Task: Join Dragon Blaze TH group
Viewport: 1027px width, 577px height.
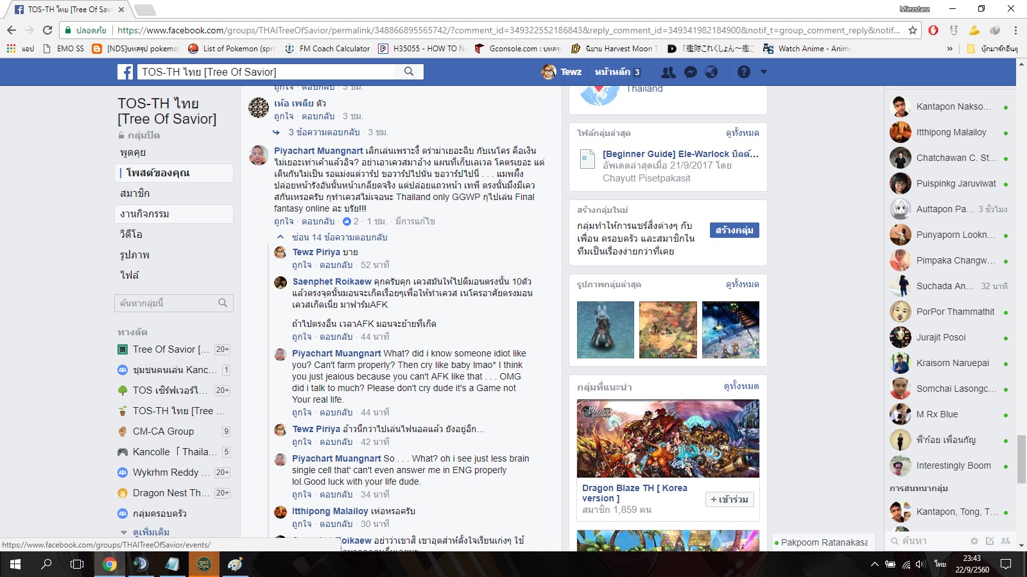Action: click(x=730, y=499)
